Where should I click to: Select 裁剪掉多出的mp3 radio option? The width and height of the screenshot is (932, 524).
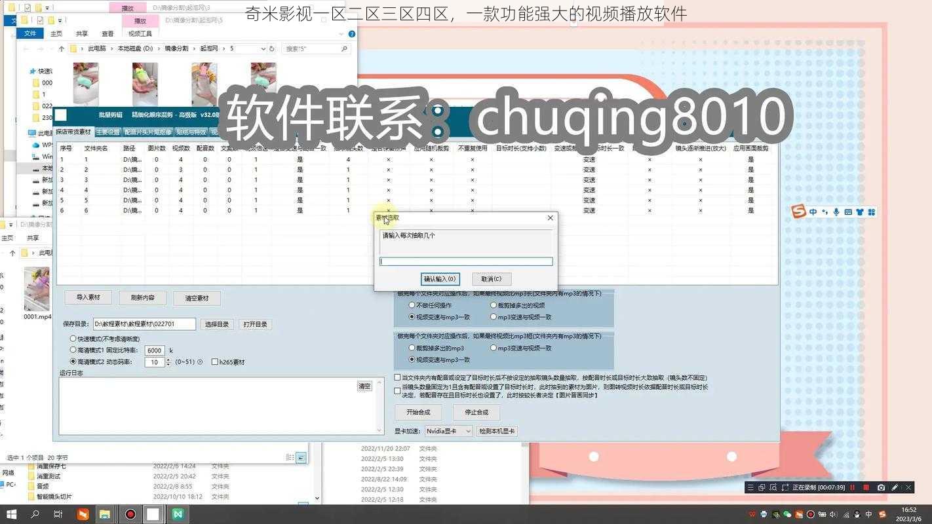(x=412, y=348)
